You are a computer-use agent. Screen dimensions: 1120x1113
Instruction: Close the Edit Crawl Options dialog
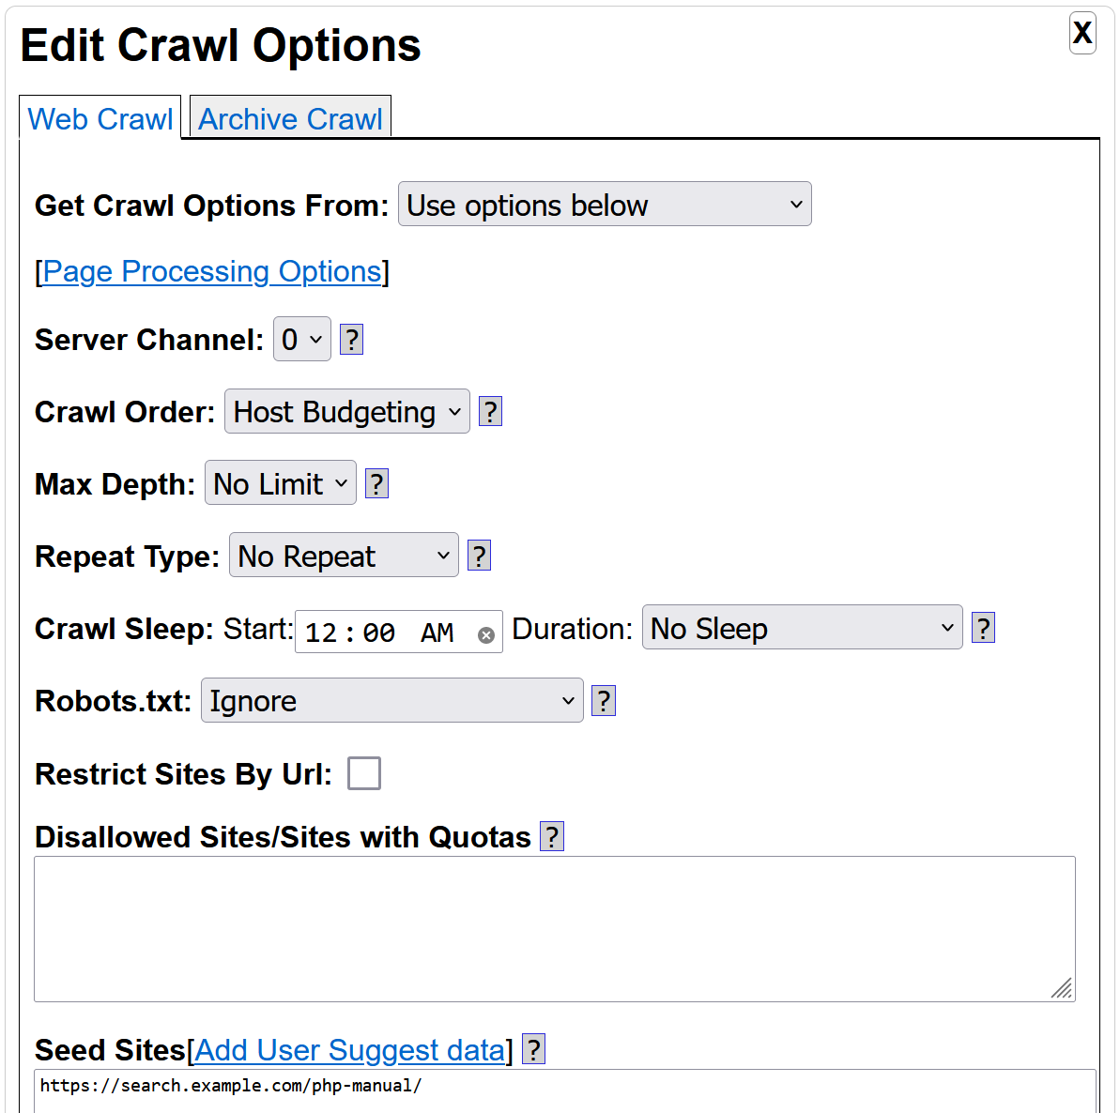[x=1082, y=33]
